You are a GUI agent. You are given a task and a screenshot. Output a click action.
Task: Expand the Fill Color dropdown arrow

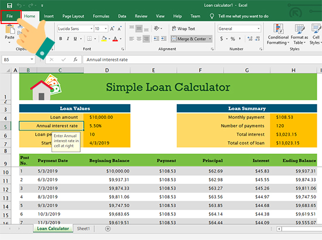point(109,39)
